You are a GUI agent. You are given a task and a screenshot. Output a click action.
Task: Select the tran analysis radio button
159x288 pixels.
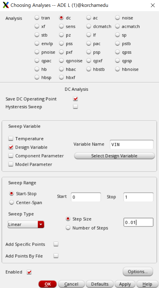pos(37,18)
